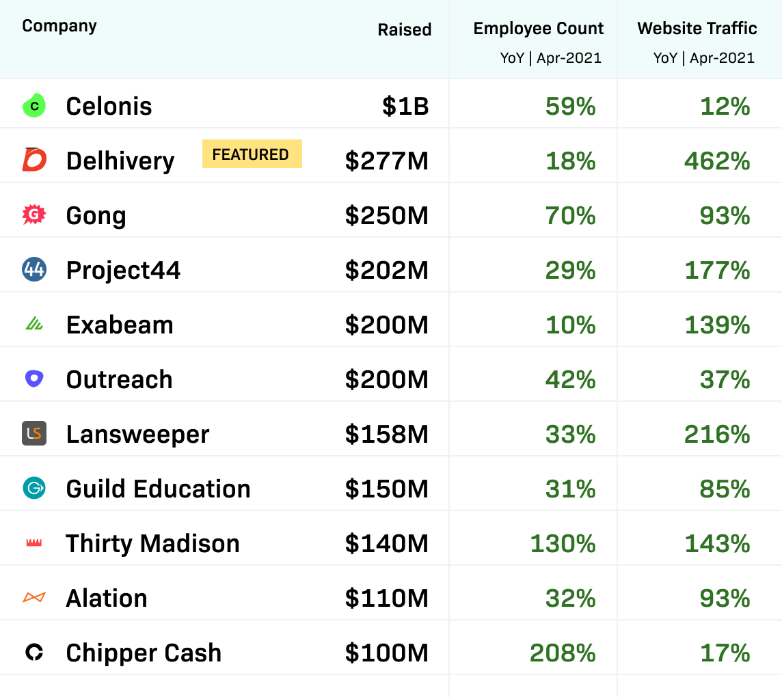The image size is (782, 697).
Task: Click Chipper Cash 17% website traffic
Action: point(725,653)
